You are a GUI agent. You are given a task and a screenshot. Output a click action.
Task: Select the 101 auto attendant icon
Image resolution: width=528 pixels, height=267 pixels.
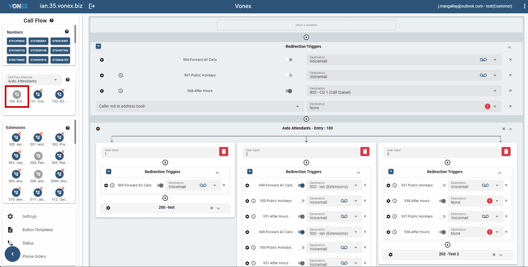pyautogui.click(x=38, y=95)
